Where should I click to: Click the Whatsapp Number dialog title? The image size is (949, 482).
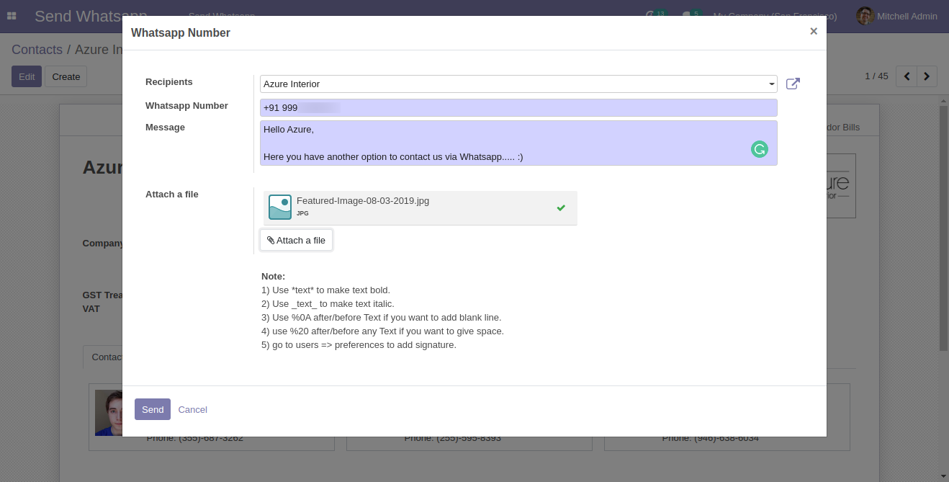[181, 32]
